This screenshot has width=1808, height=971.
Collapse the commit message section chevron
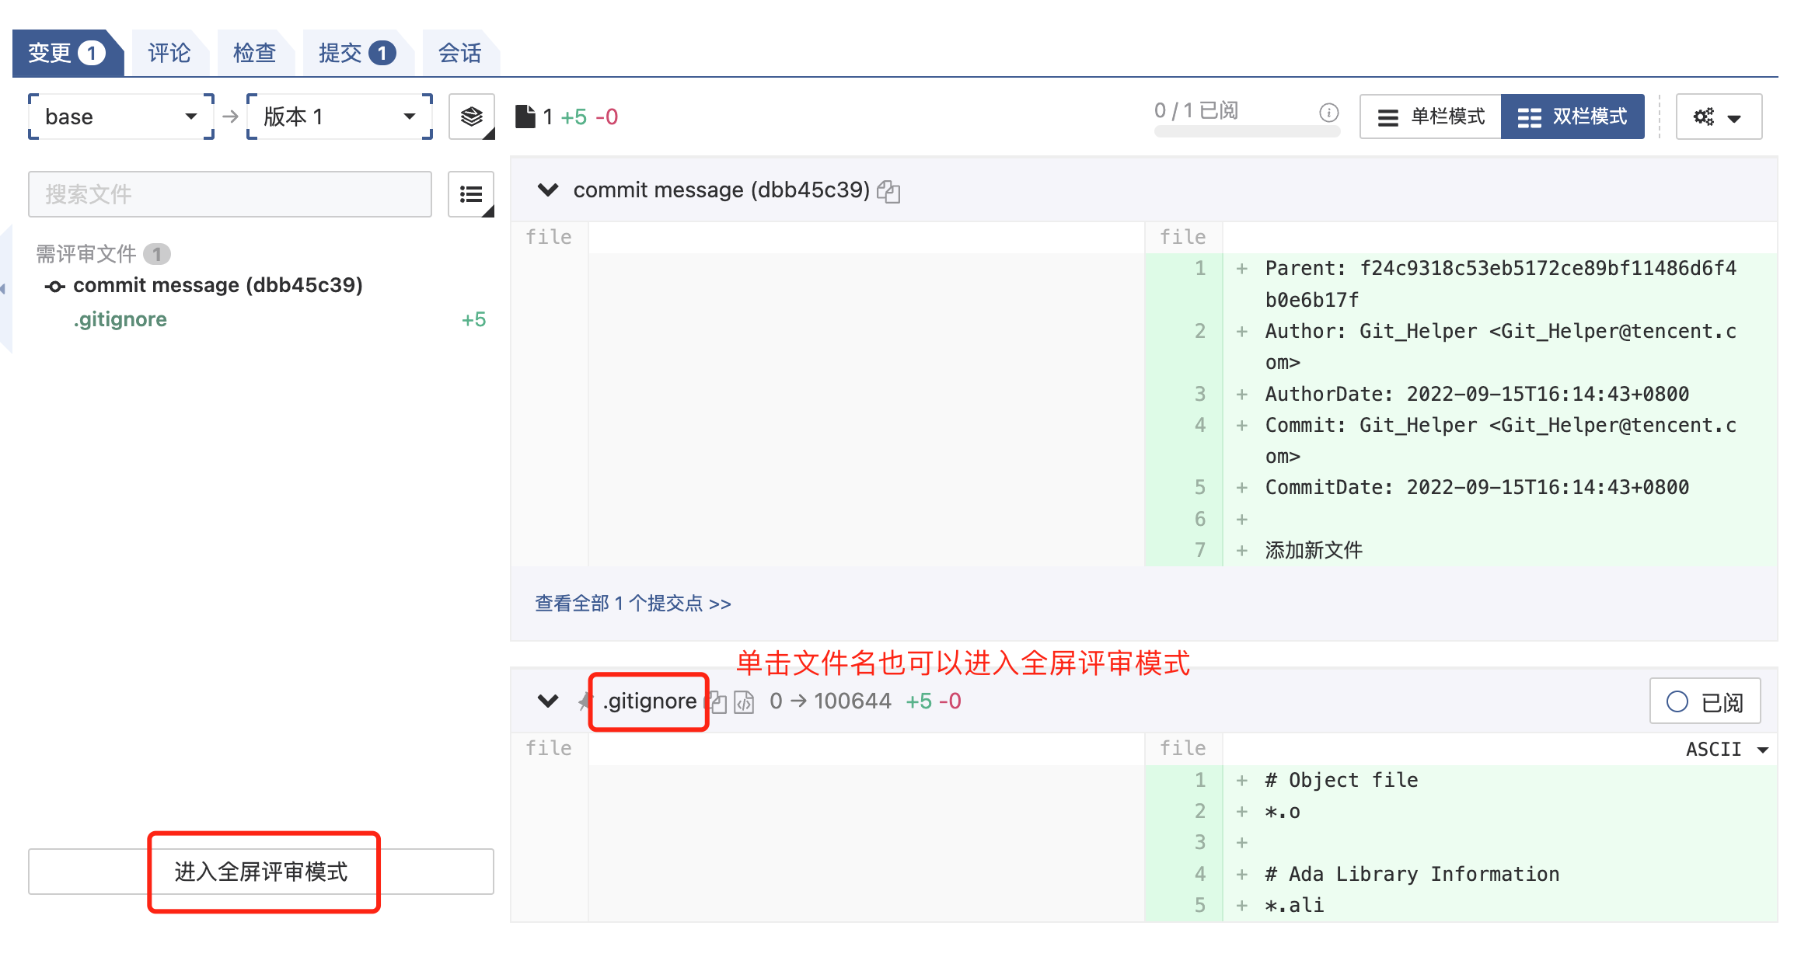(548, 190)
